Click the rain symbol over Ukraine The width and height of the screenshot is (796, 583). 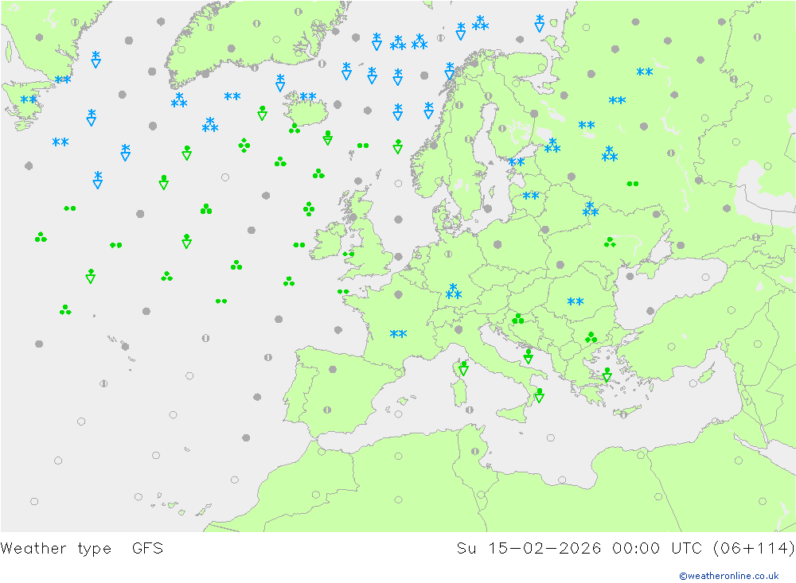click(610, 242)
